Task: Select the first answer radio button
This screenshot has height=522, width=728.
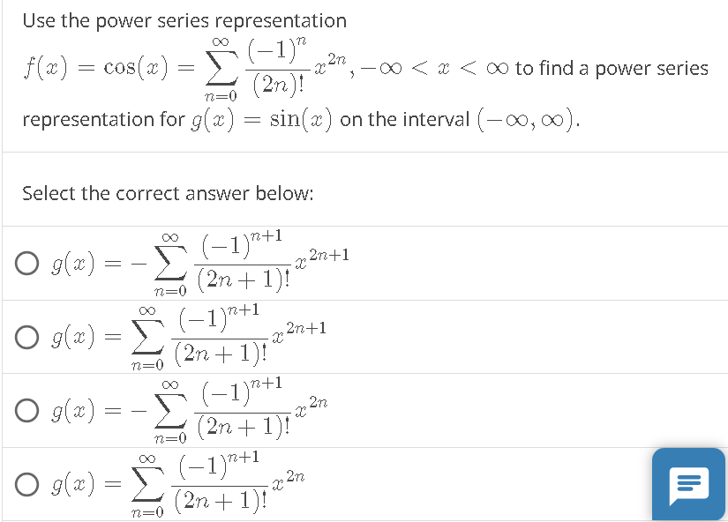Action: 26,262
